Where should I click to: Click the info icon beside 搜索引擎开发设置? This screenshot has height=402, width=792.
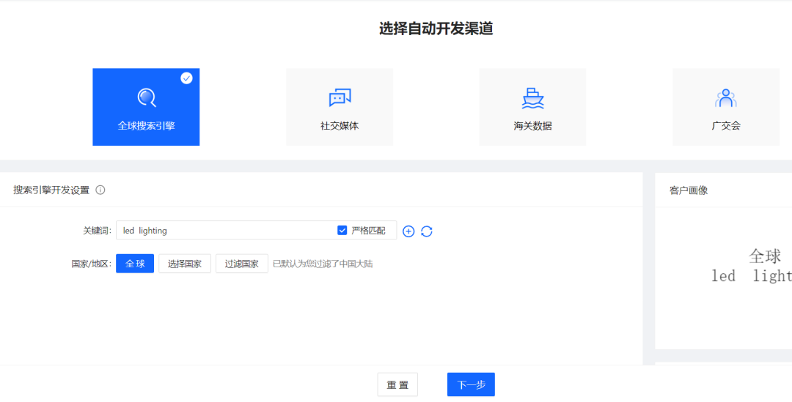click(100, 190)
